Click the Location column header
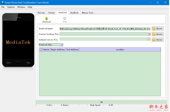The image size is (170, 112). tap(120, 49)
